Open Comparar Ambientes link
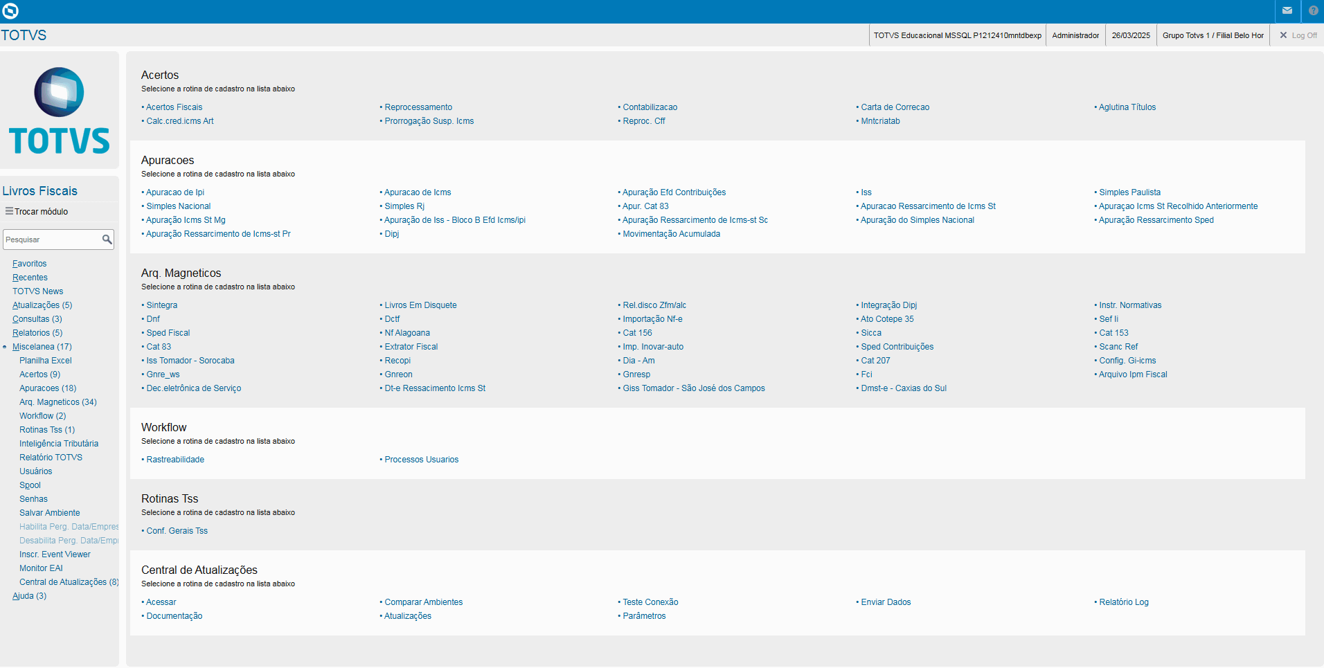This screenshot has width=1324, height=668. click(424, 602)
